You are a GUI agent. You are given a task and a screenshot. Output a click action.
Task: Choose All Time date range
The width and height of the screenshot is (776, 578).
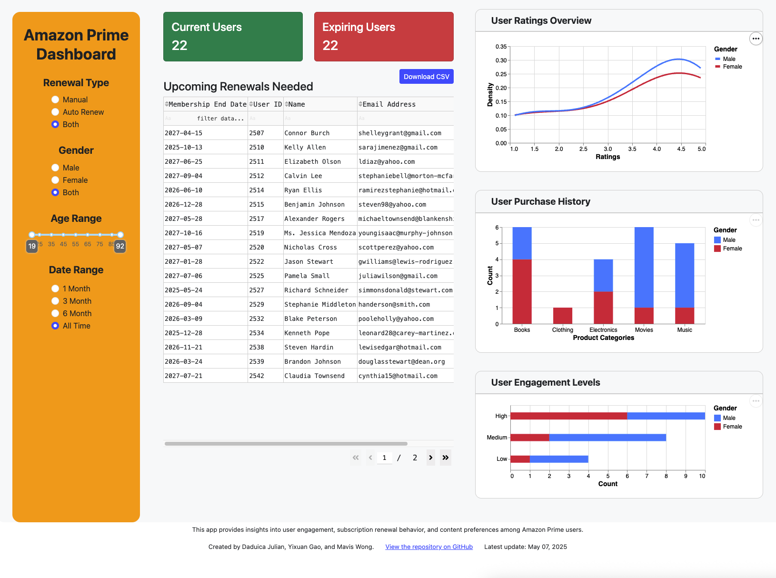55,326
